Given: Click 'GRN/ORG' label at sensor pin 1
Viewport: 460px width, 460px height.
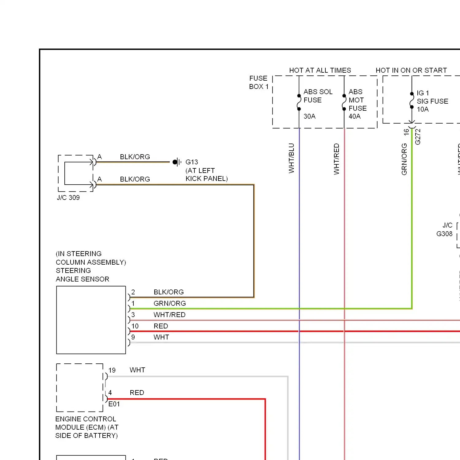Looking at the screenshot, I should [170, 303].
